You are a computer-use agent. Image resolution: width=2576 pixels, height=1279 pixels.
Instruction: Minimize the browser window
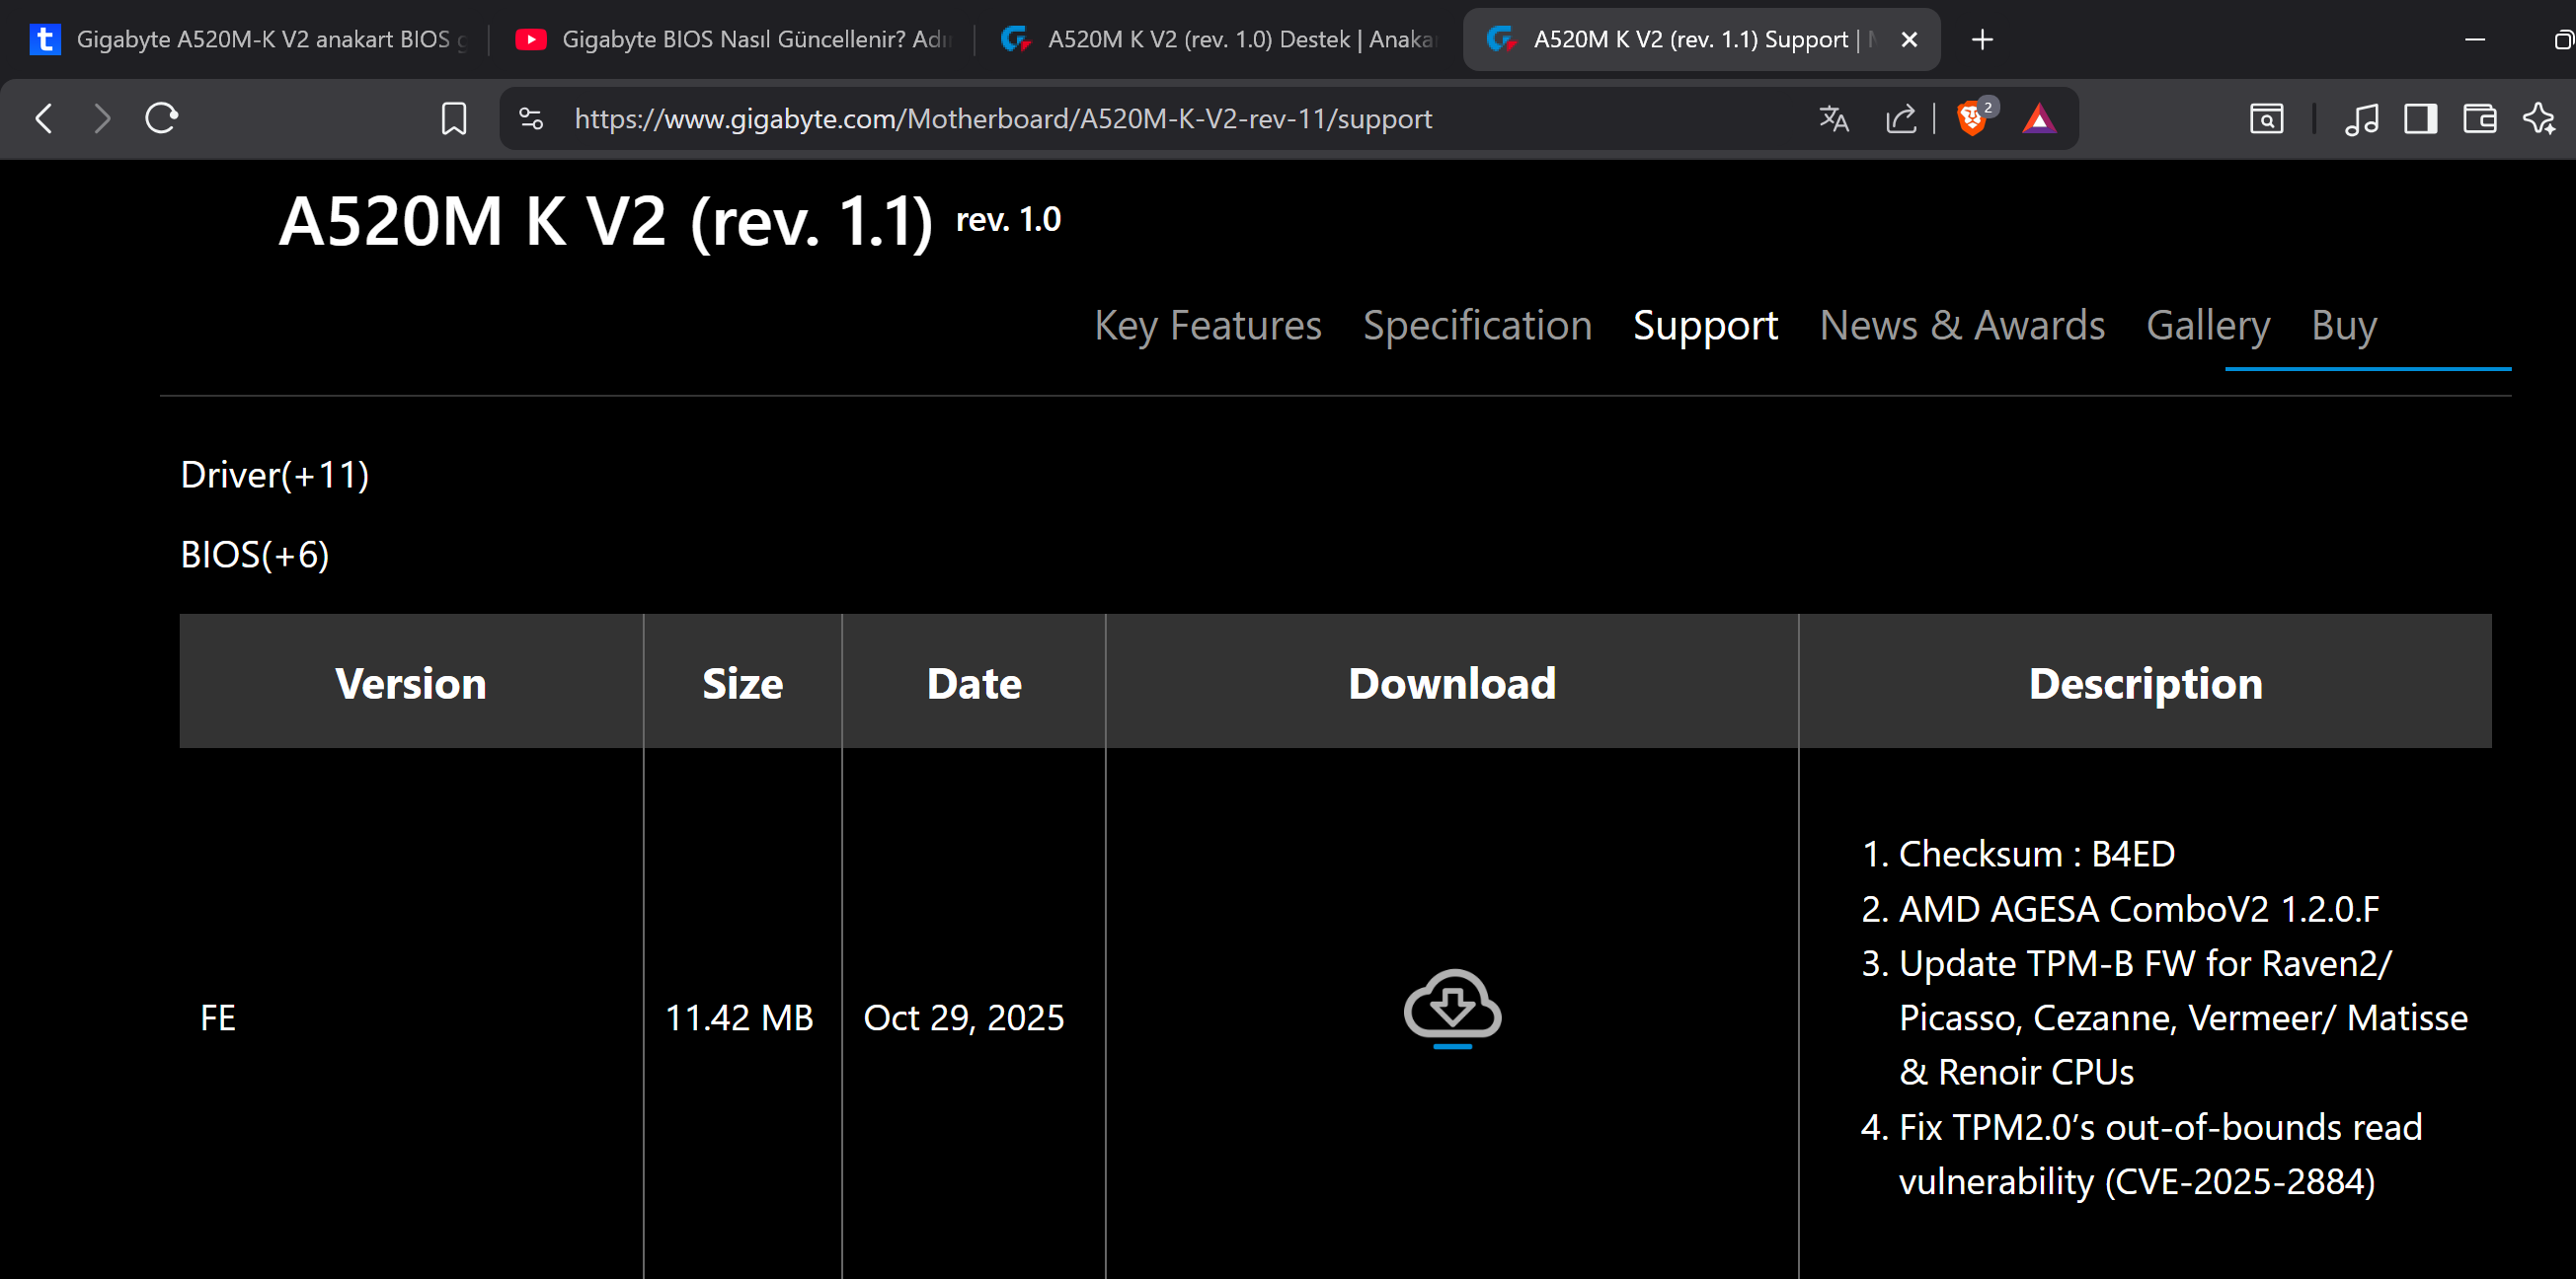(x=2475, y=38)
